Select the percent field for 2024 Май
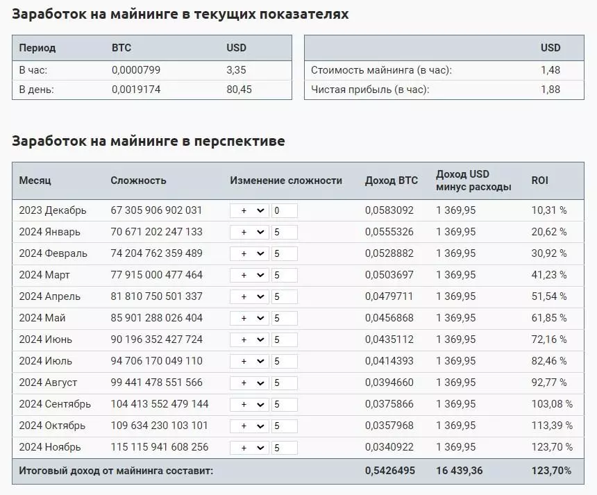 point(284,318)
